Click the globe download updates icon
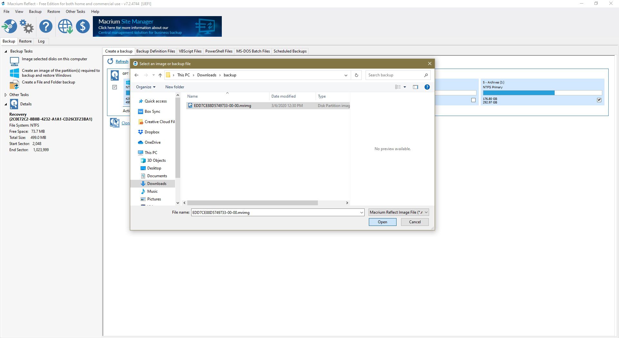619x338 pixels. pos(65,26)
